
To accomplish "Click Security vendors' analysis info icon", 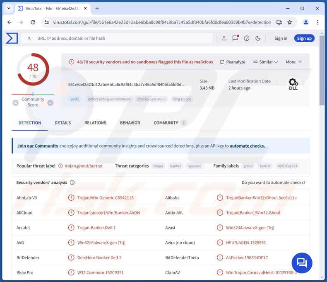I will coord(72,182).
